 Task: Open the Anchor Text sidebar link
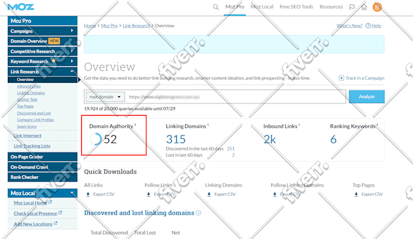[27, 99]
